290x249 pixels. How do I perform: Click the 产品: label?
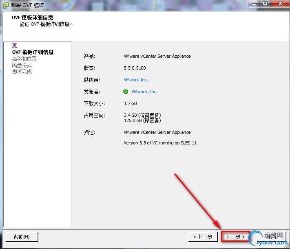(89, 56)
